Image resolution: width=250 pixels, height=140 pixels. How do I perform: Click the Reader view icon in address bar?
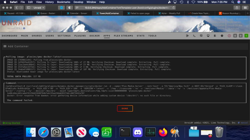coord(77,8)
